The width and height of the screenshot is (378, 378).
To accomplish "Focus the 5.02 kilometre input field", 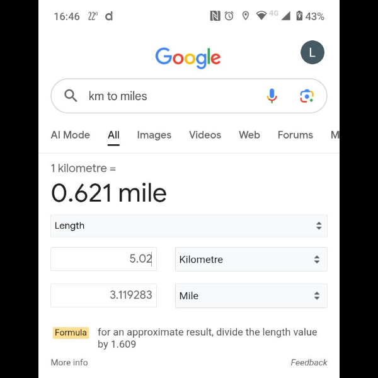I will (x=103, y=259).
